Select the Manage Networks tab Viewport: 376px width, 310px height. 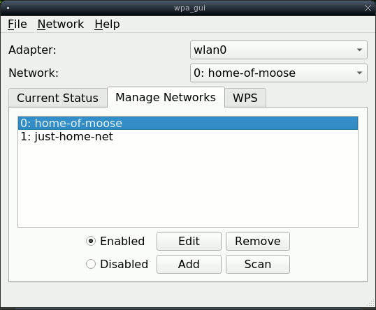tap(166, 97)
